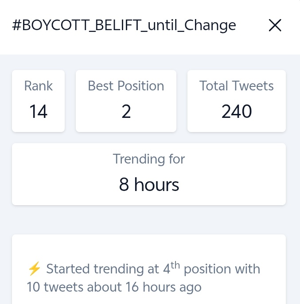Click the Trending for label

[x=149, y=159]
